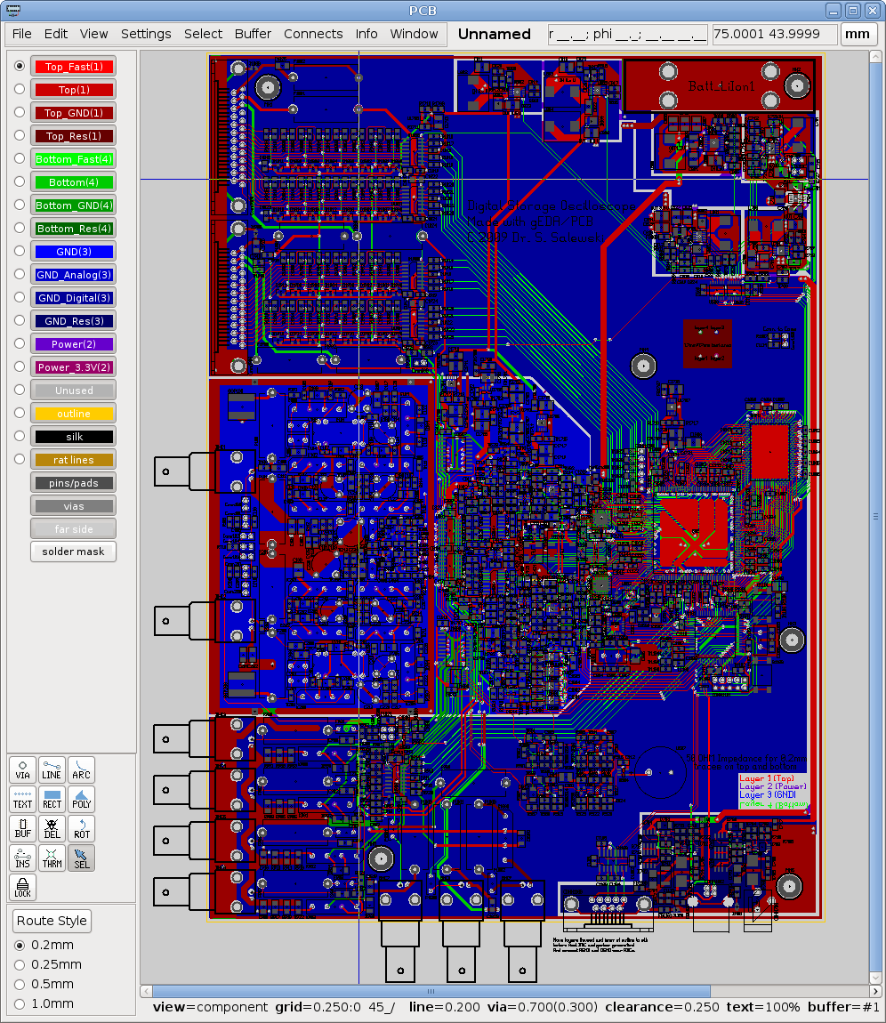Toggle the yellow outline layer
Viewport: 886px width, 1023px height.
(72, 413)
